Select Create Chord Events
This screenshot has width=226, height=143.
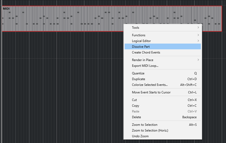coord(146,52)
